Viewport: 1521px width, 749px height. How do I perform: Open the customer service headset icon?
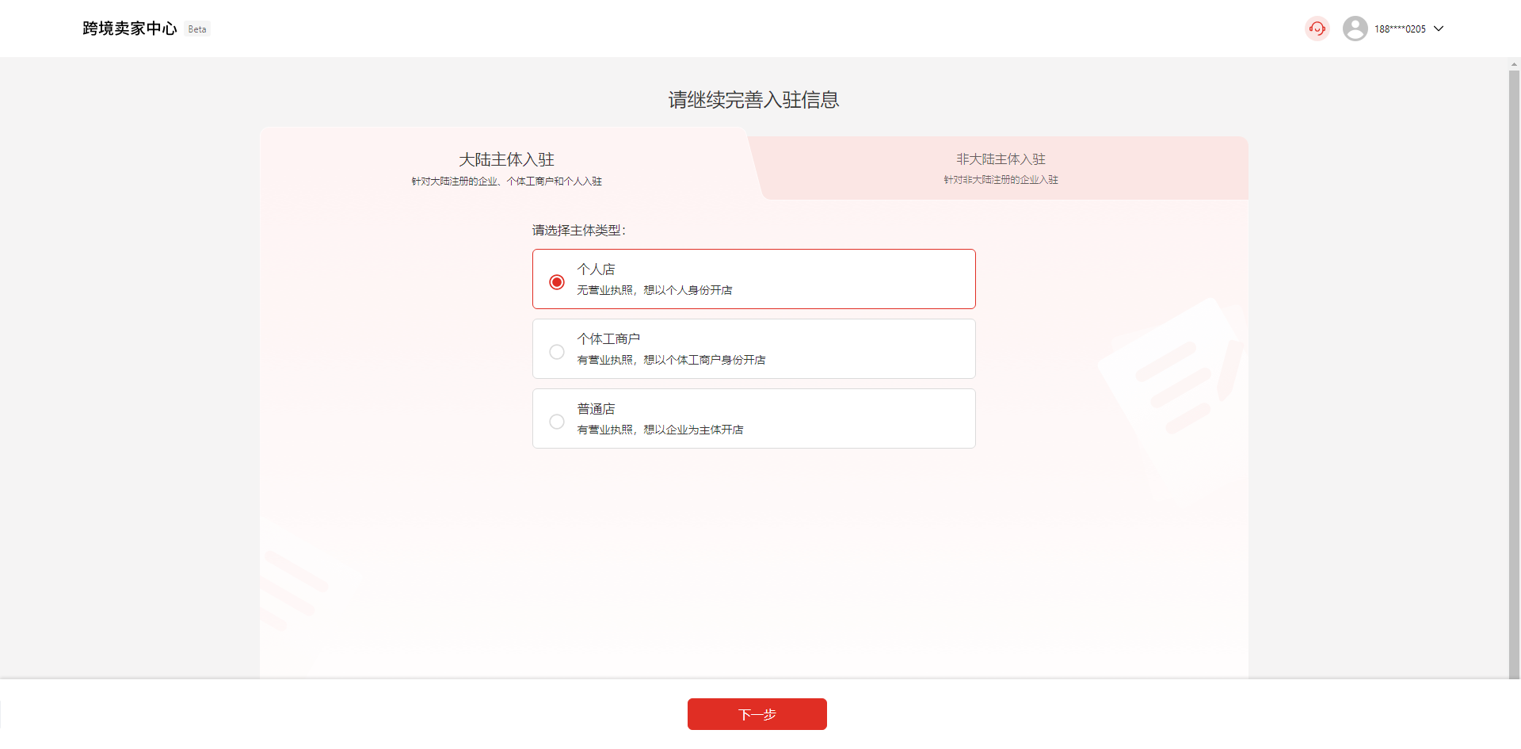tap(1317, 29)
